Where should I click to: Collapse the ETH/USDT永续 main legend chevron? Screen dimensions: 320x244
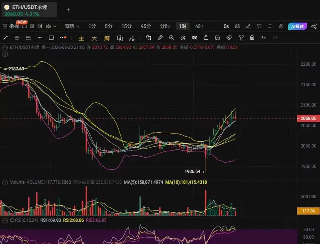pyautogui.click(x=5, y=48)
